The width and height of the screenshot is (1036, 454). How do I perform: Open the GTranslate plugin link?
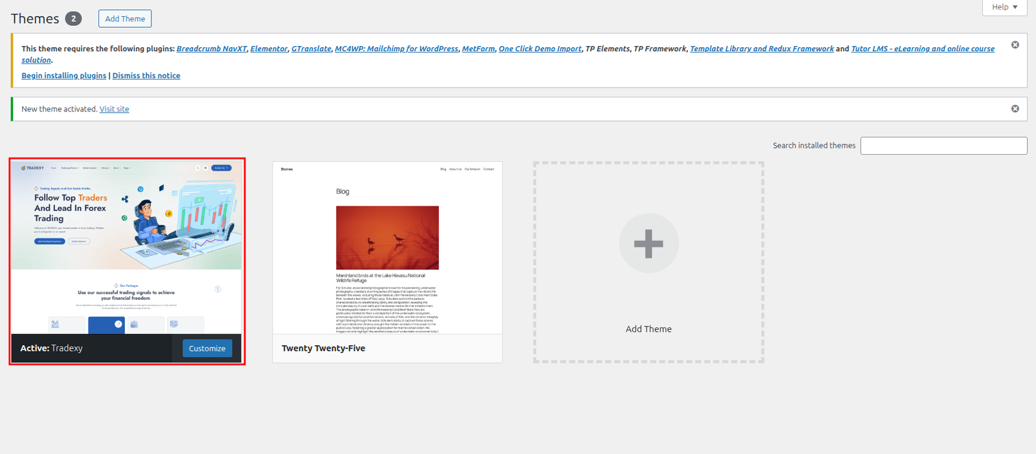pos(311,49)
